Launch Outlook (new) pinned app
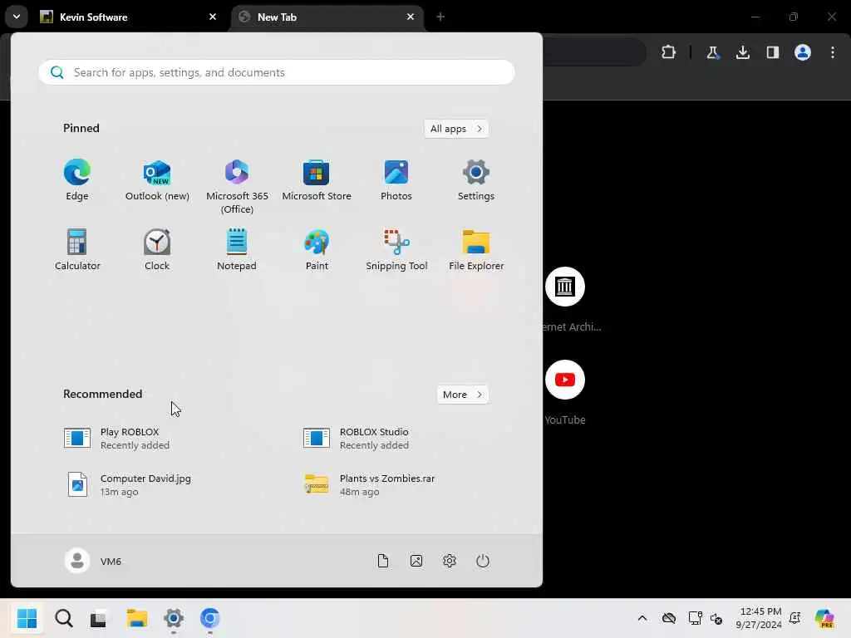This screenshot has height=638, width=851. coord(157,180)
